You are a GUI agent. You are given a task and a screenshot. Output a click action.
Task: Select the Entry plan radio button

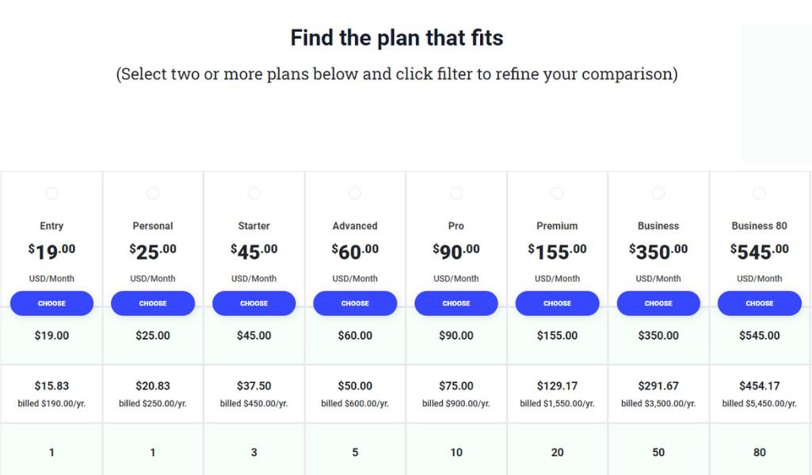[51, 193]
